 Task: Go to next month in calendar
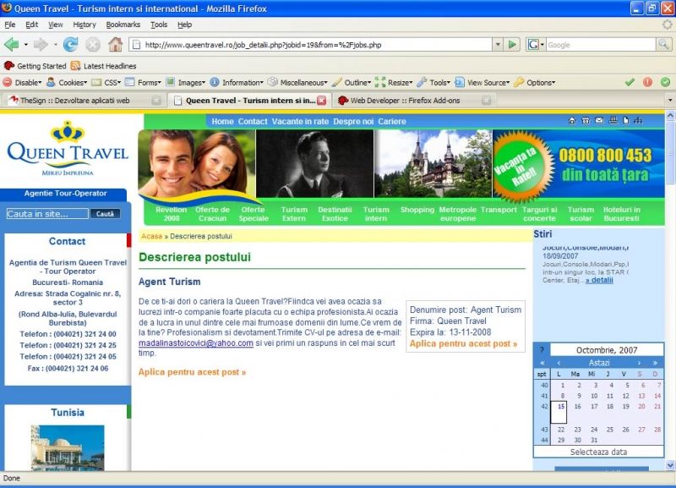click(x=639, y=363)
